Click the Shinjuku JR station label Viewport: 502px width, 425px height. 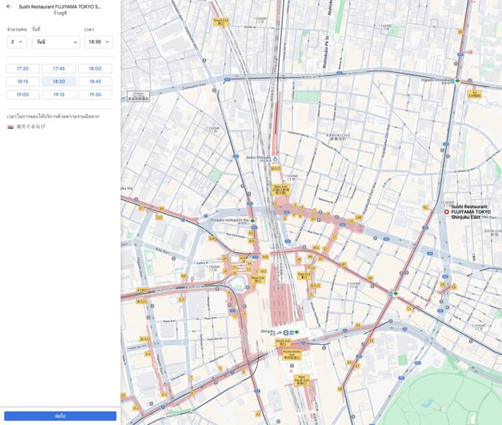point(268,331)
